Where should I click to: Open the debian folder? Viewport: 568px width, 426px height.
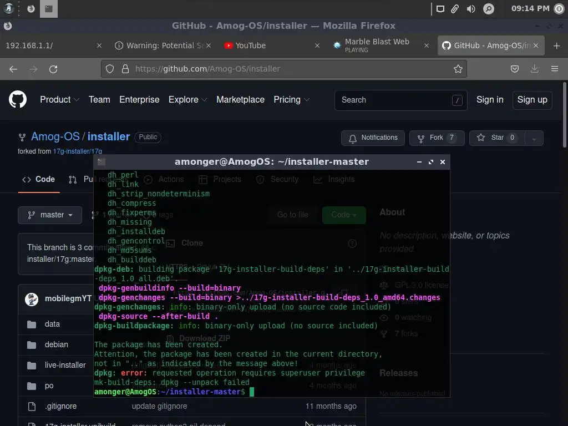click(x=57, y=344)
